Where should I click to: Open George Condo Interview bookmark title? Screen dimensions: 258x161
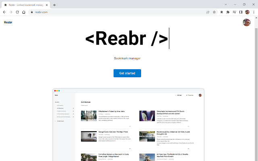[113, 132]
